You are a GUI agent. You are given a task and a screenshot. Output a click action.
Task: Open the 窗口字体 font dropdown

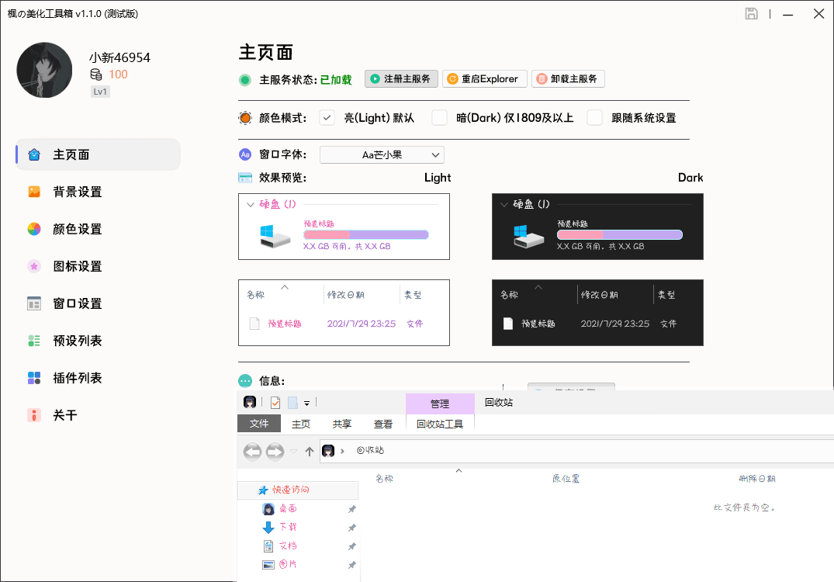[x=382, y=154]
